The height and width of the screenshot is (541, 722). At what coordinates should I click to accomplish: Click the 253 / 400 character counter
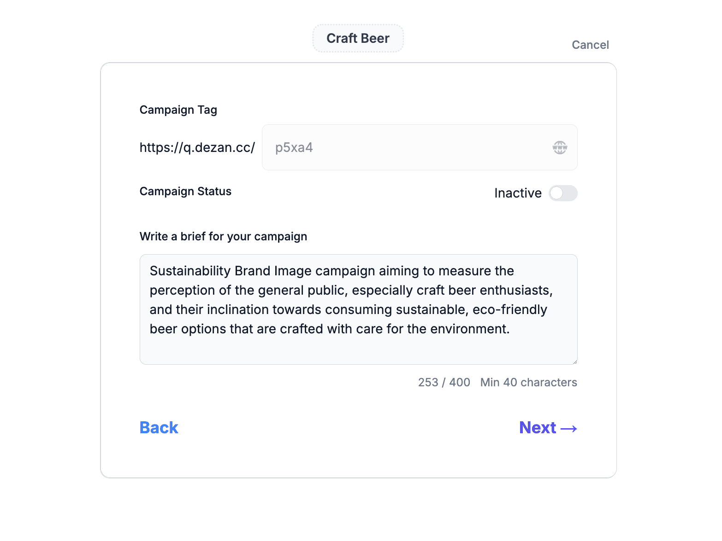444,383
